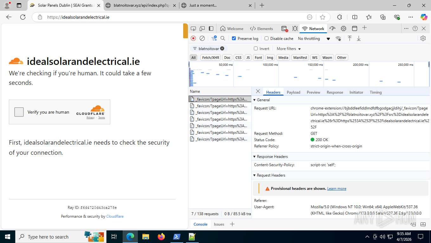Open the More filters dropdown
Viewport: 431px width, 243px height.
289,49
